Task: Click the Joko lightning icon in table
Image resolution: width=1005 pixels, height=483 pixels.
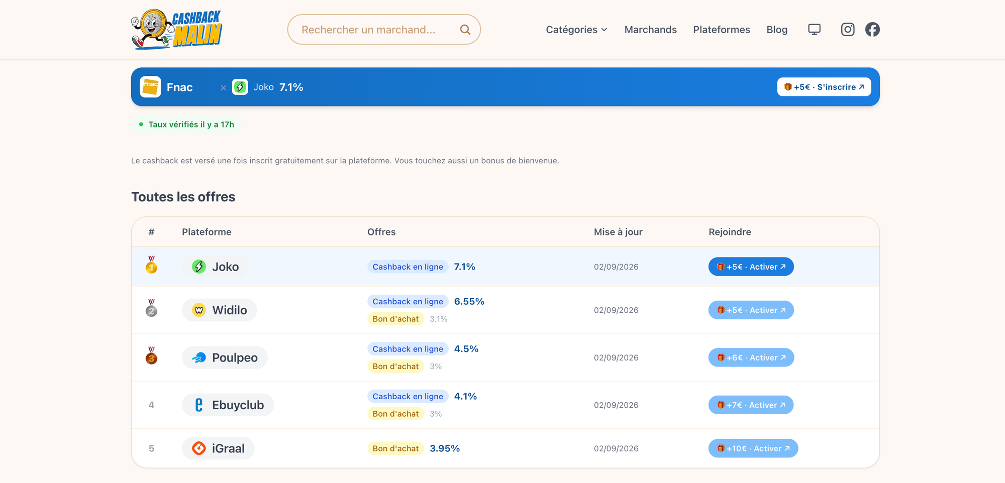Action: tap(199, 267)
